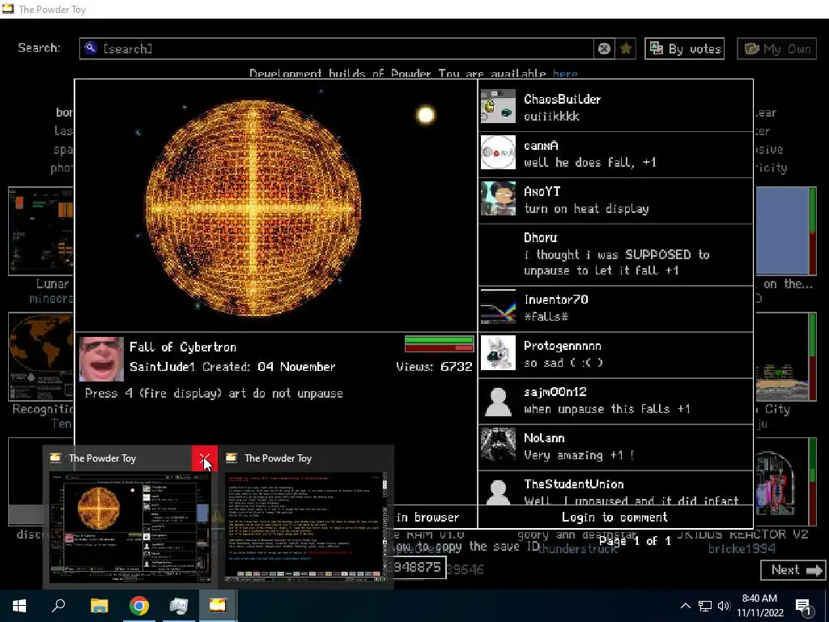Select the second Powder Toy taskbar preview
The width and height of the screenshot is (829, 622).
pos(305,528)
